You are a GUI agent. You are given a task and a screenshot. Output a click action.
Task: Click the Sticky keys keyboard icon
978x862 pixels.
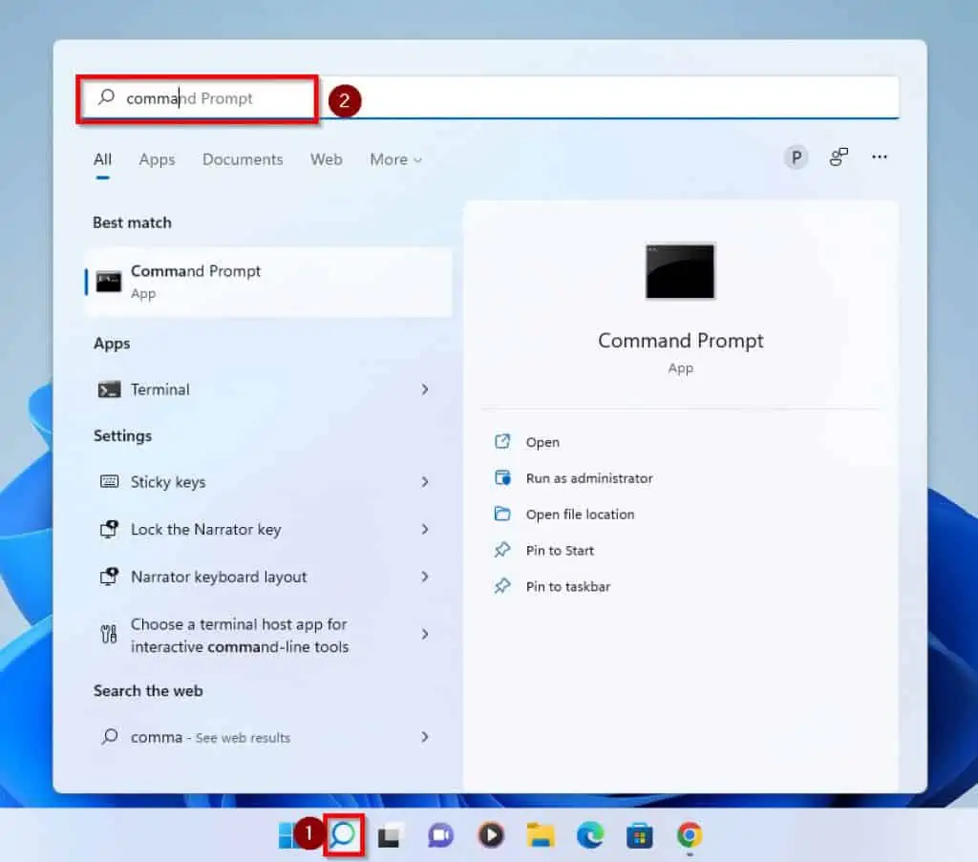coord(109,481)
